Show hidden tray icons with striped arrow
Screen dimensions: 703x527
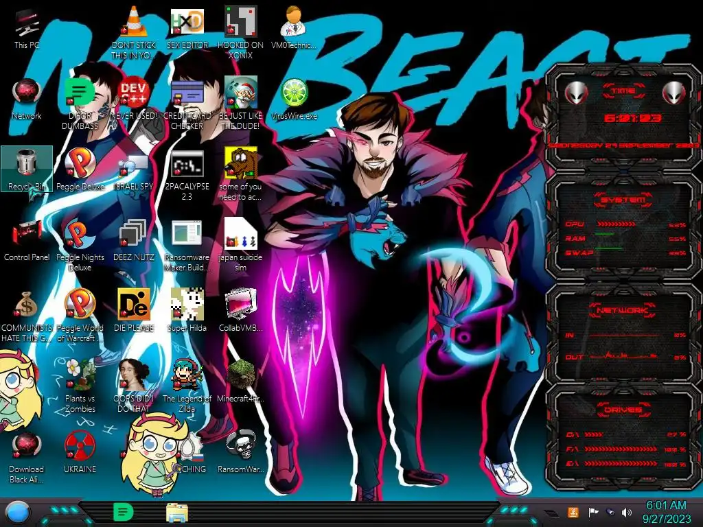pos(551,513)
